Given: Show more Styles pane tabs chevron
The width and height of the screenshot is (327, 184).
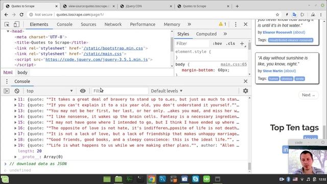Looking at the screenshot, I should pyautogui.click(x=225, y=34).
